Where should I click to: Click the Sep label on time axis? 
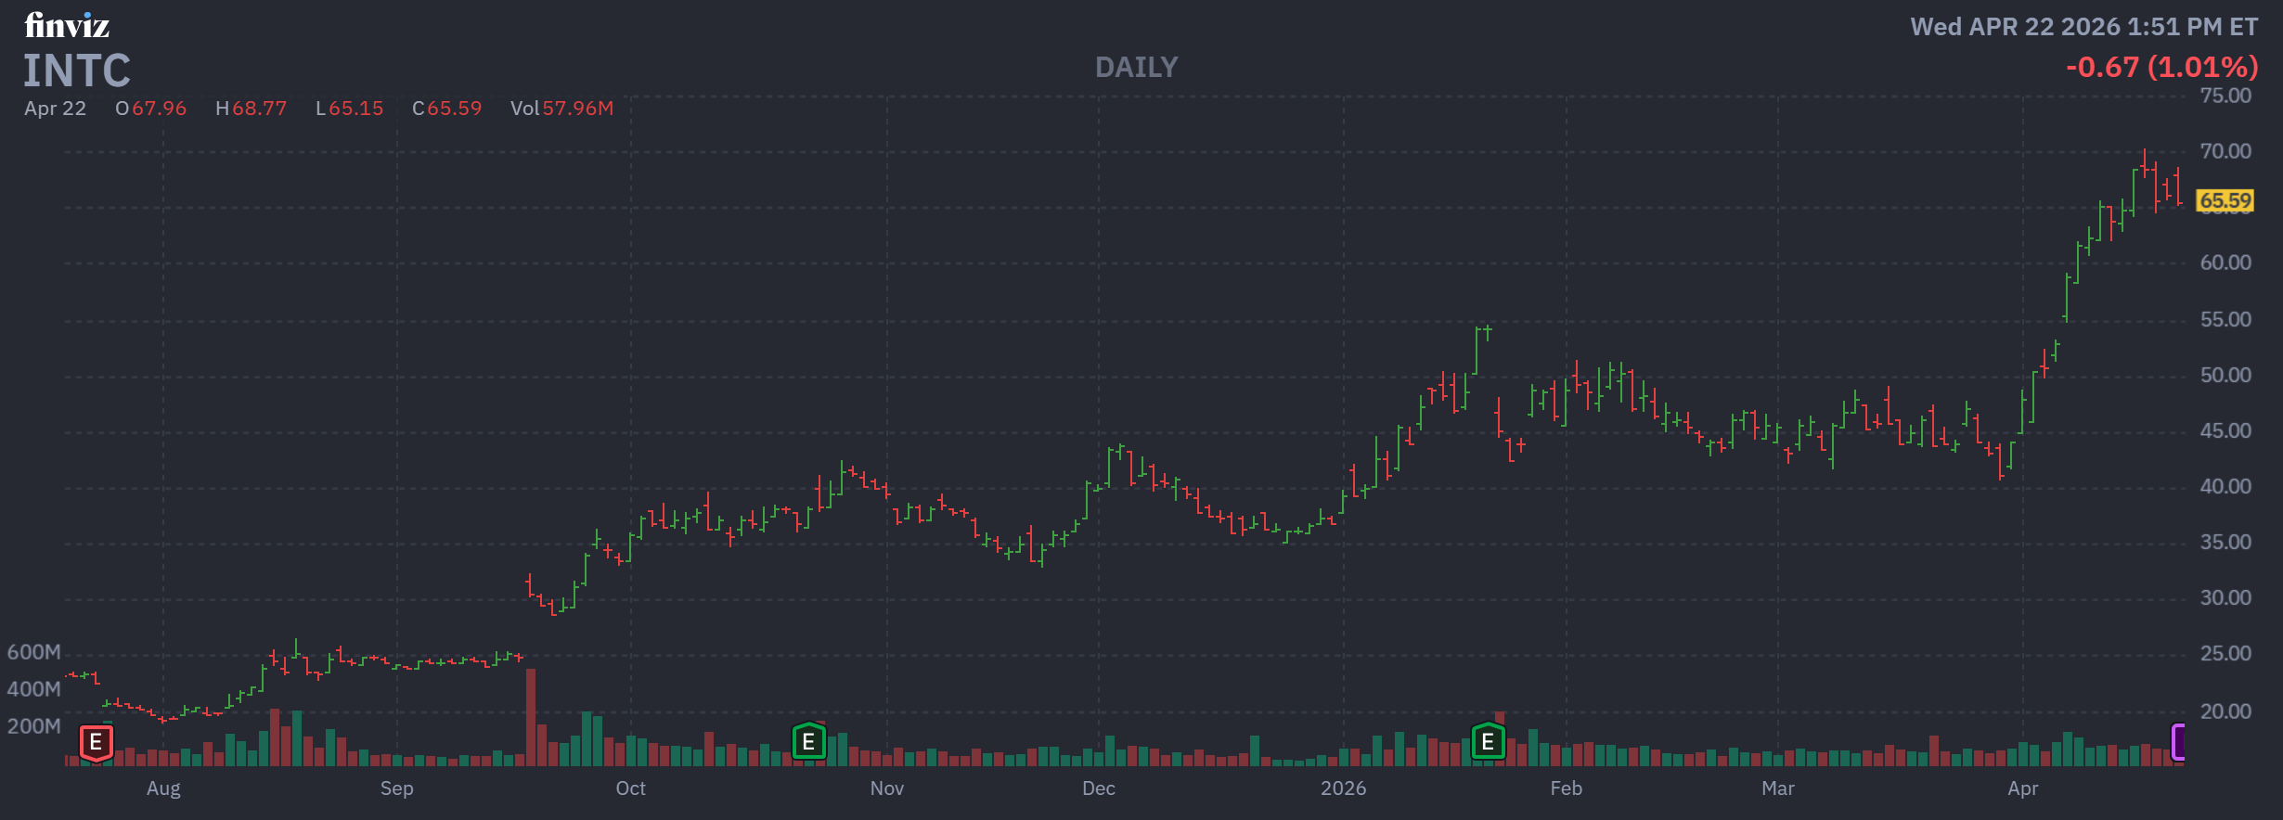pos(396,788)
